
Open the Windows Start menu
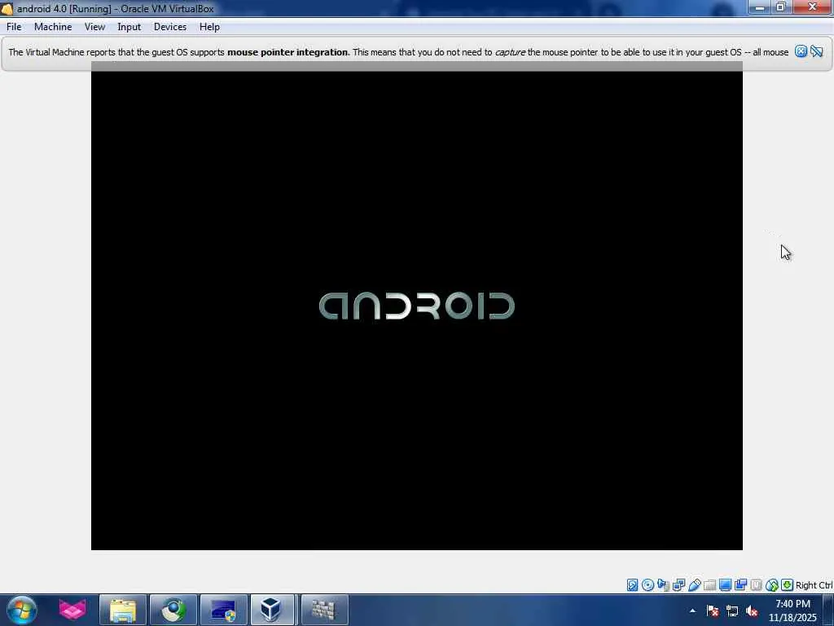(22, 610)
